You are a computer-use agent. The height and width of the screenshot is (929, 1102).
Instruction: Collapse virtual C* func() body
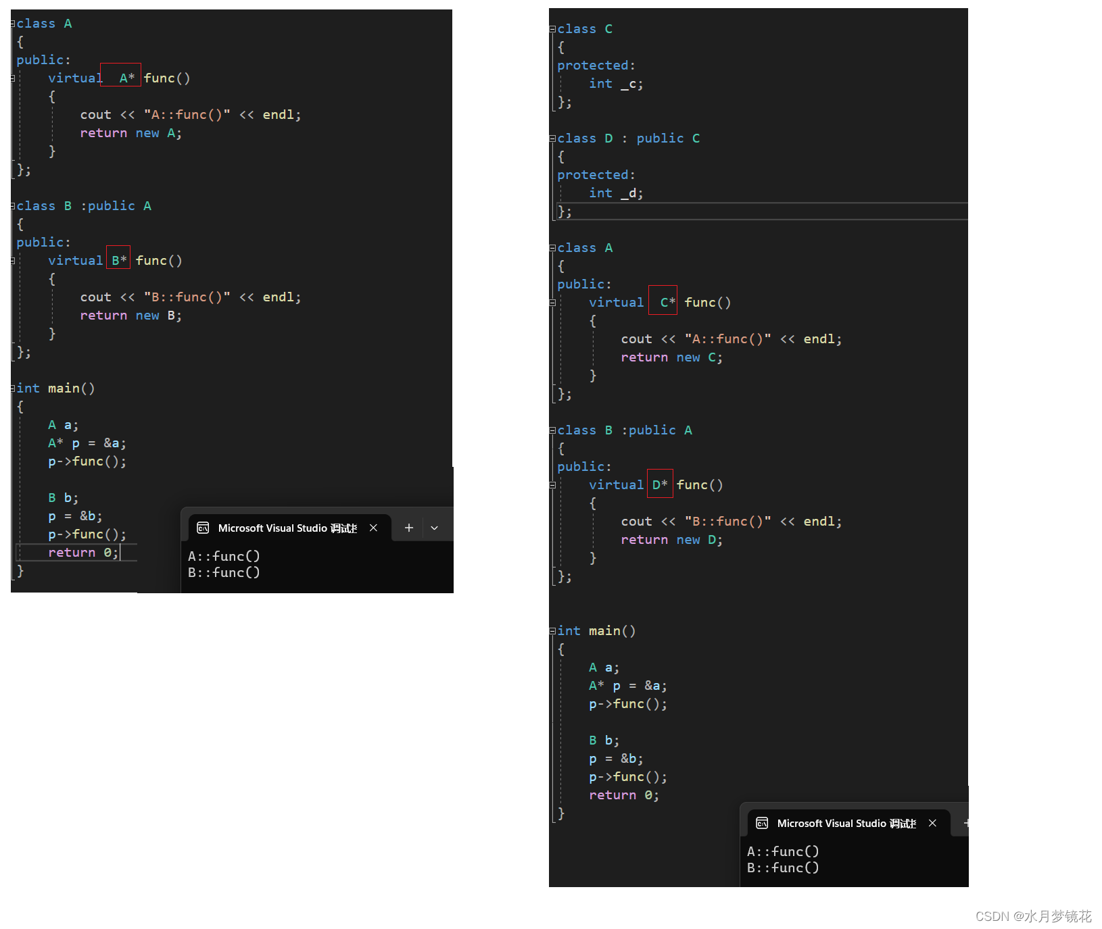552,303
